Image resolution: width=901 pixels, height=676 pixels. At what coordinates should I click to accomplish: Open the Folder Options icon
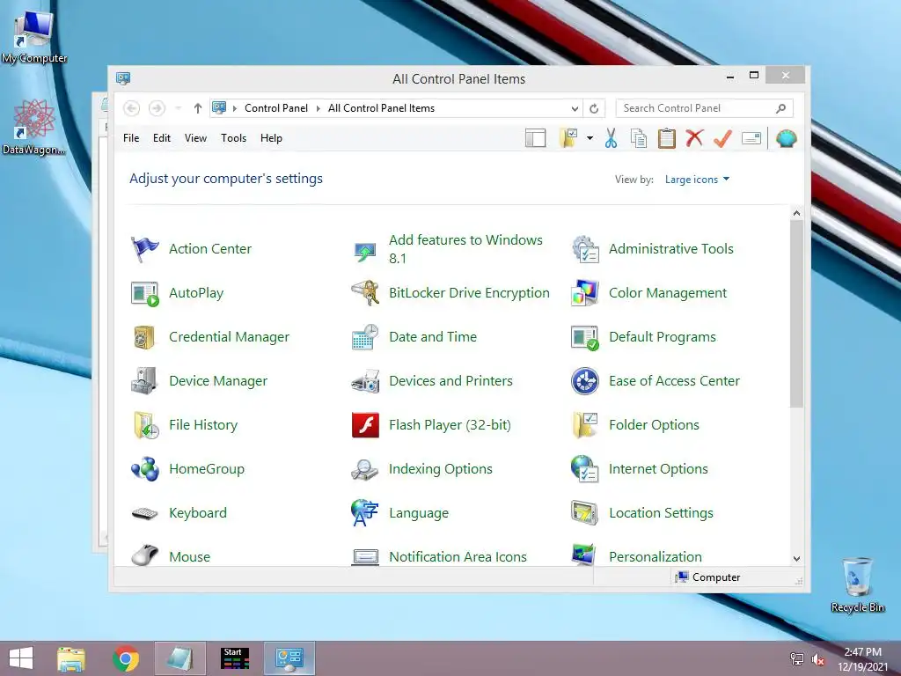[585, 425]
